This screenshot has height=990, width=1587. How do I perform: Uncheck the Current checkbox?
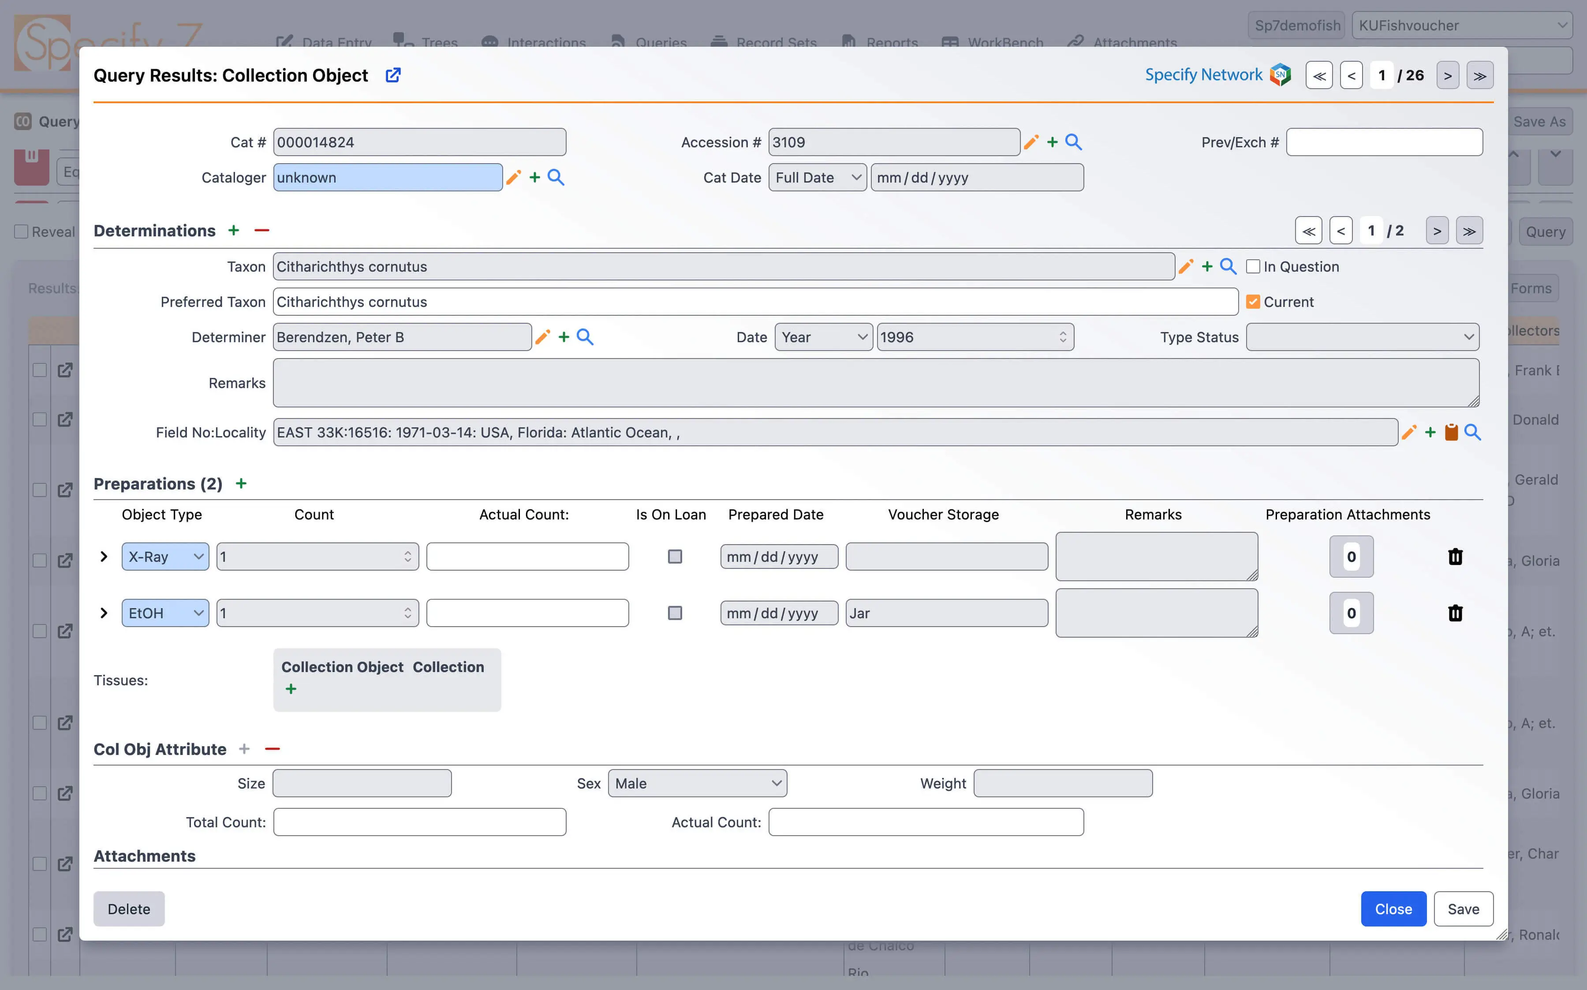click(1253, 302)
